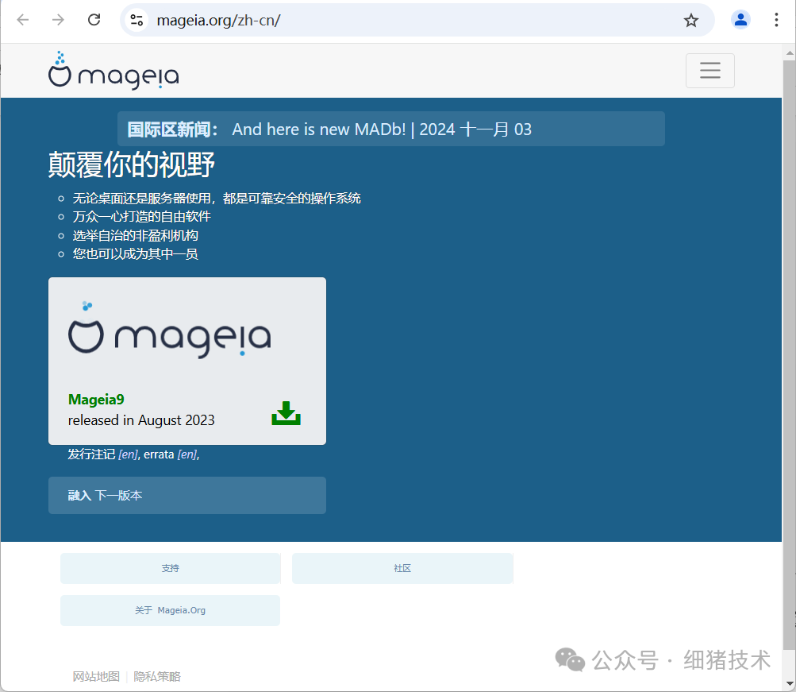
Task: Open the 社区 community page
Action: [x=402, y=568]
